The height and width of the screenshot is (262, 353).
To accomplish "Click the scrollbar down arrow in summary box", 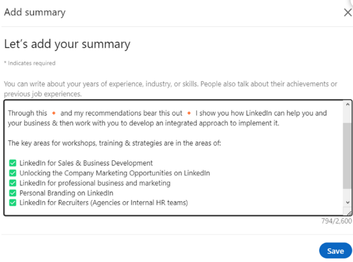I will tap(347, 202).
